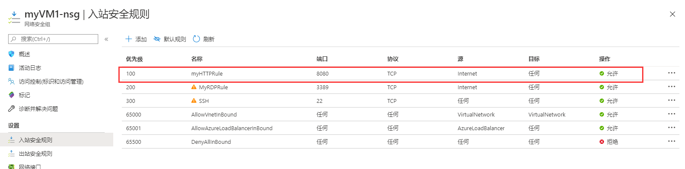Select 访问控制(标识和访问管理) in the sidebar
The image size is (685, 169).
click(51, 82)
